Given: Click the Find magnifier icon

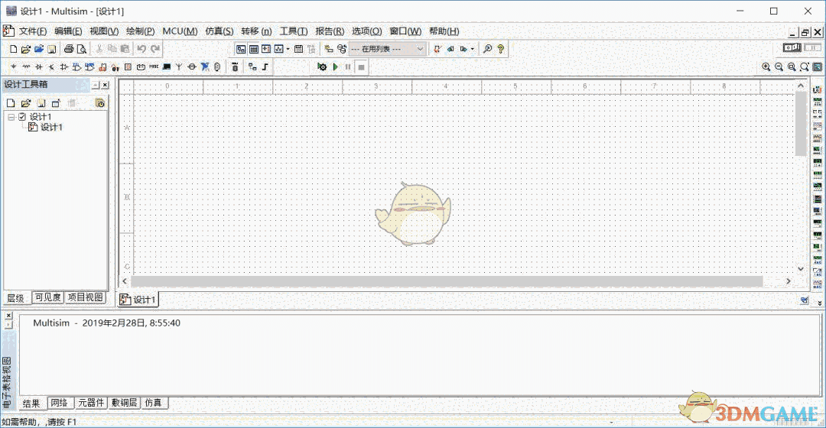Looking at the screenshot, I should pyautogui.click(x=488, y=49).
